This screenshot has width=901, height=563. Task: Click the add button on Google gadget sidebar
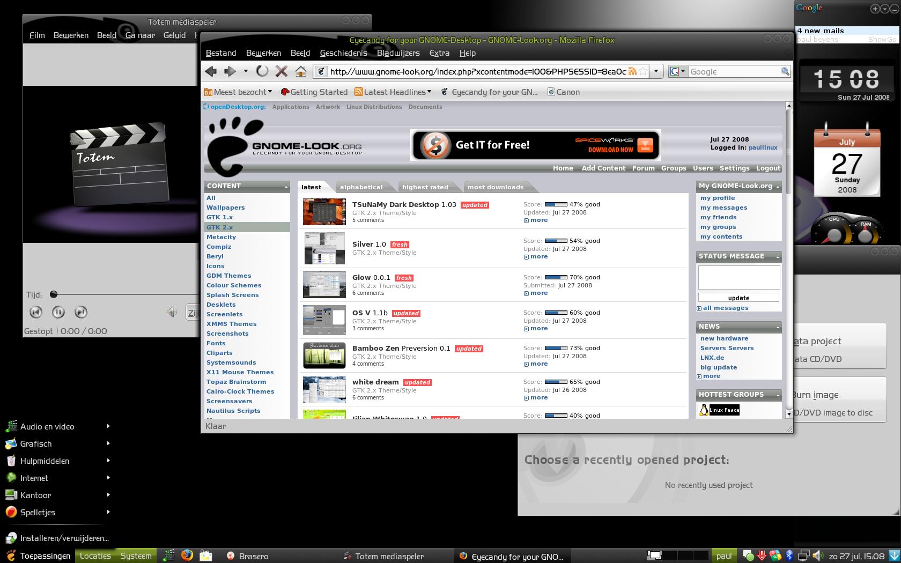[875, 9]
